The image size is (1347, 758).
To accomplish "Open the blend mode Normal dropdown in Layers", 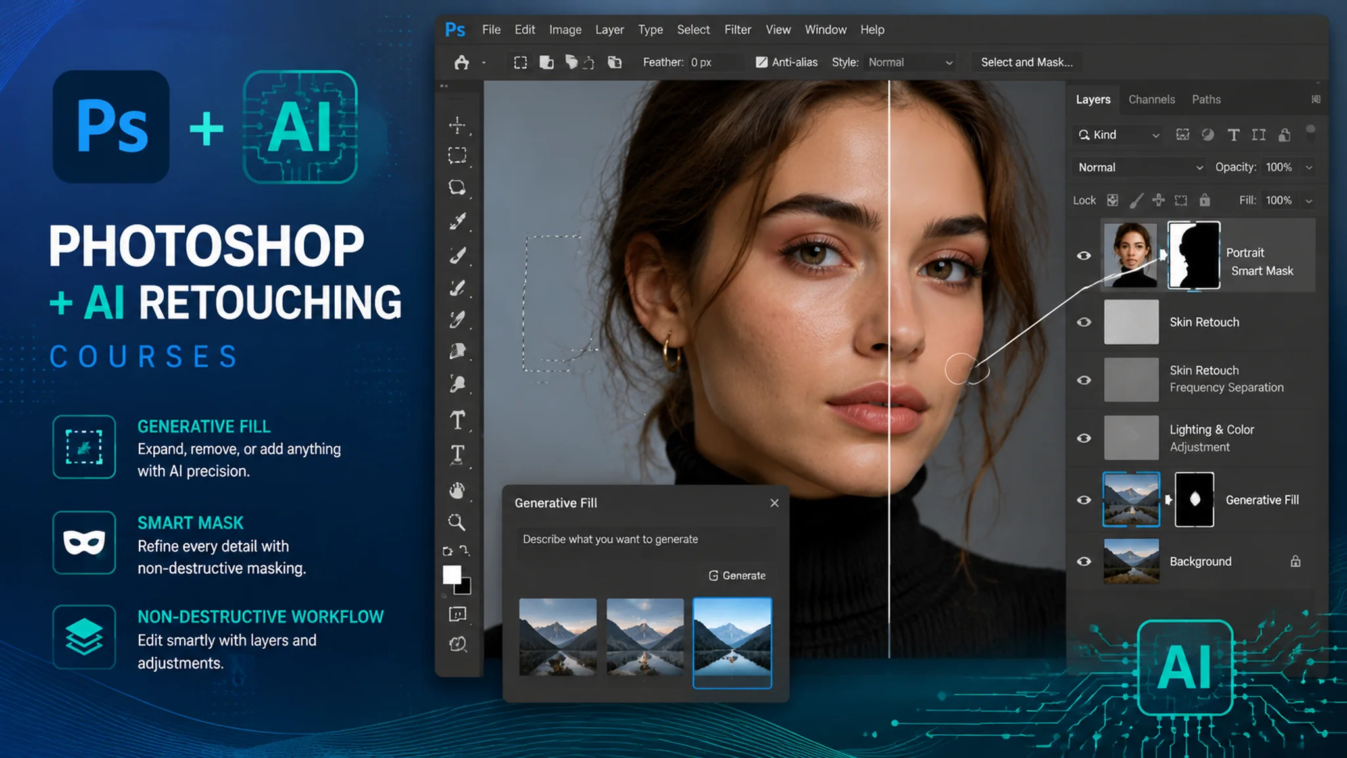I will (x=1140, y=167).
